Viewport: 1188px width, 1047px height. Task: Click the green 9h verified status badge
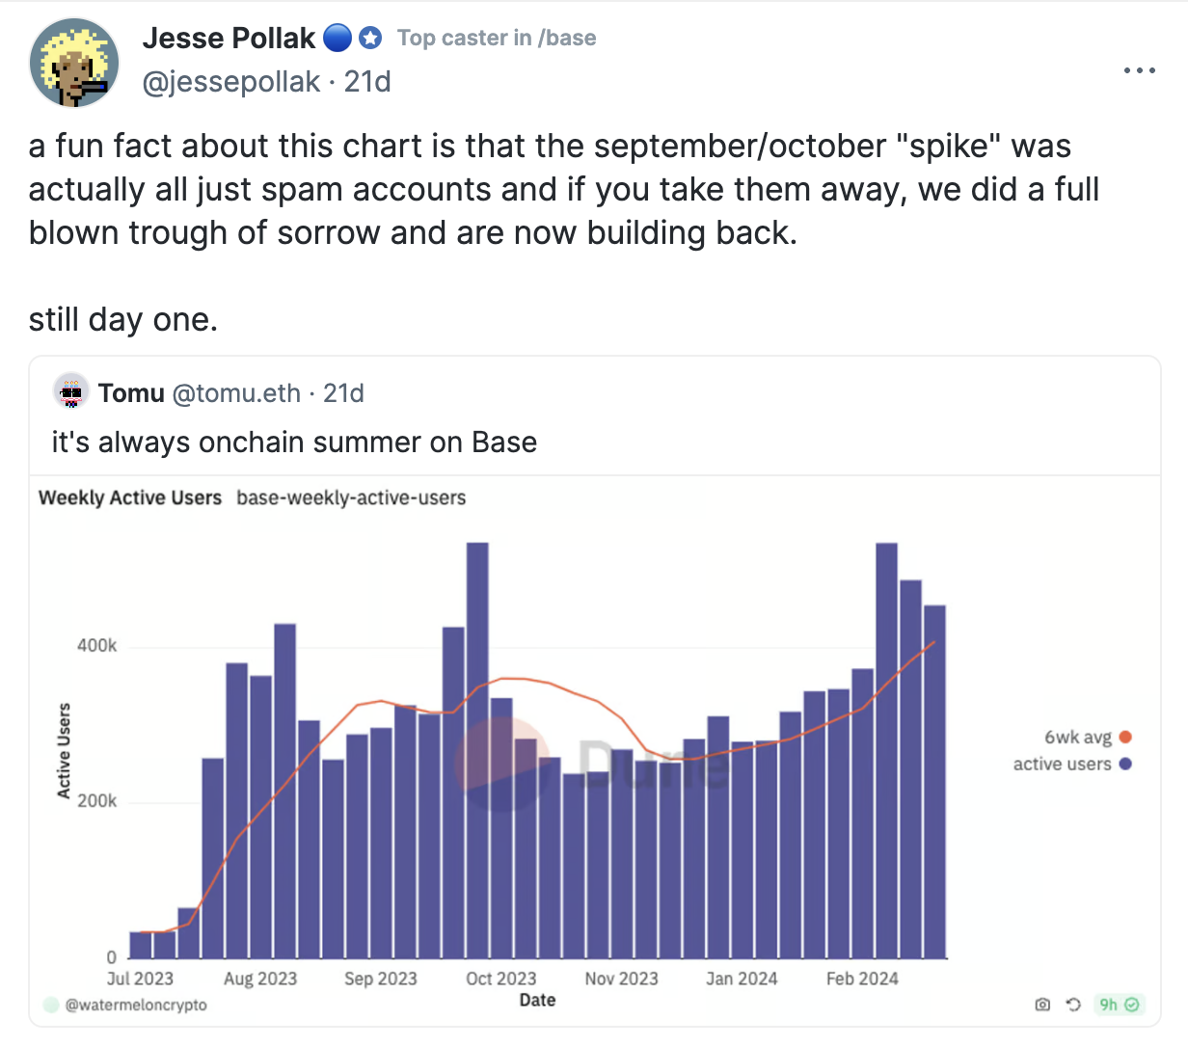point(1120,1005)
